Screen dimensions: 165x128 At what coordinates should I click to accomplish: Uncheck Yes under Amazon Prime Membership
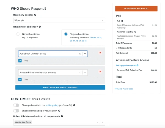point(20,80)
